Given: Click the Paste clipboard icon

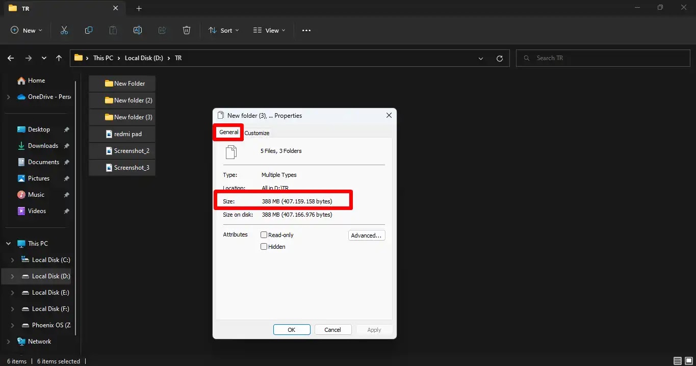Looking at the screenshot, I should 113,30.
